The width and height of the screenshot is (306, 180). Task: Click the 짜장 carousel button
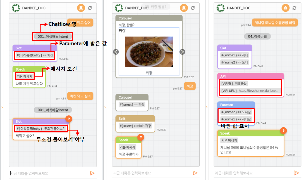149,73
